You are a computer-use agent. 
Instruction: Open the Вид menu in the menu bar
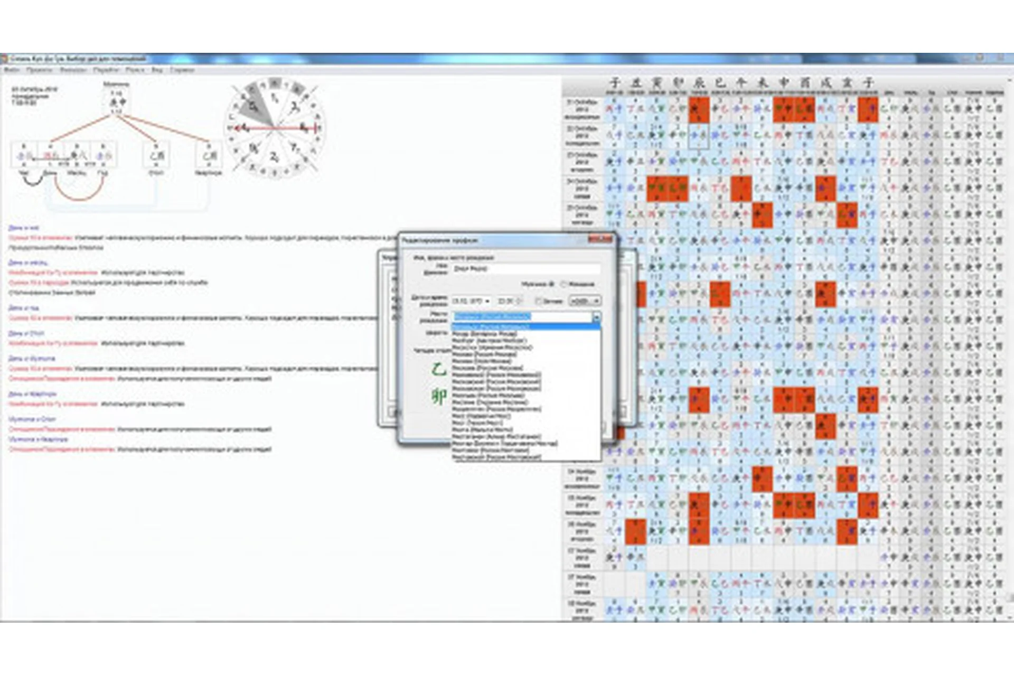157,70
